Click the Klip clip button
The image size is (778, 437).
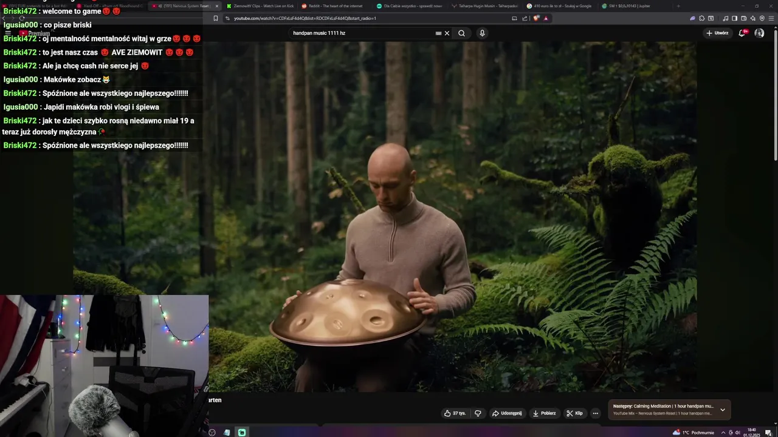[x=574, y=413]
